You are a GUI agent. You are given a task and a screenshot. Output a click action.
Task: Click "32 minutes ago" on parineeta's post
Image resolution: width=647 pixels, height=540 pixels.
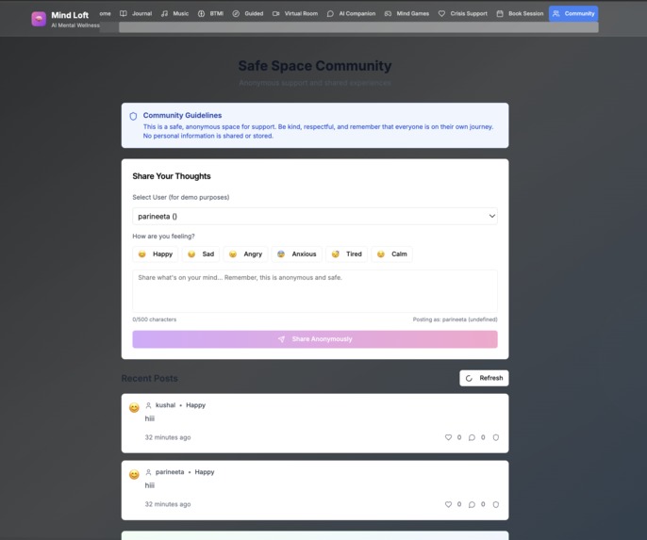pyautogui.click(x=168, y=504)
